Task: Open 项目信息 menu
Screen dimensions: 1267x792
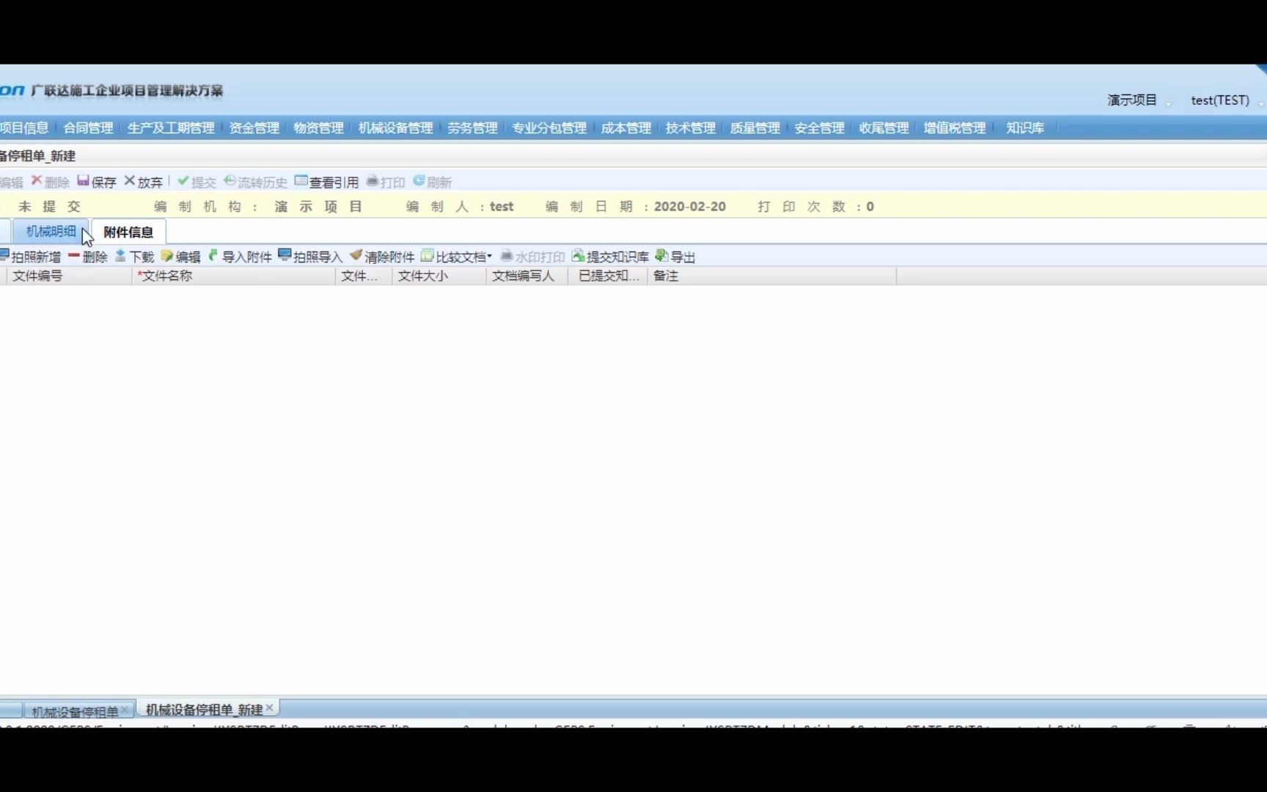Action: point(24,128)
